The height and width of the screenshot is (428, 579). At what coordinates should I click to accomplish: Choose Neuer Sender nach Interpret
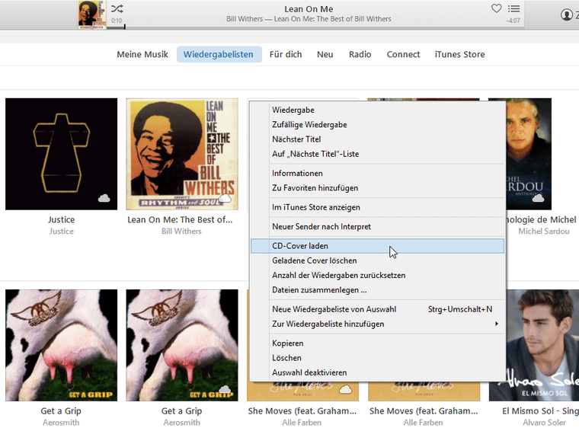(x=377, y=227)
